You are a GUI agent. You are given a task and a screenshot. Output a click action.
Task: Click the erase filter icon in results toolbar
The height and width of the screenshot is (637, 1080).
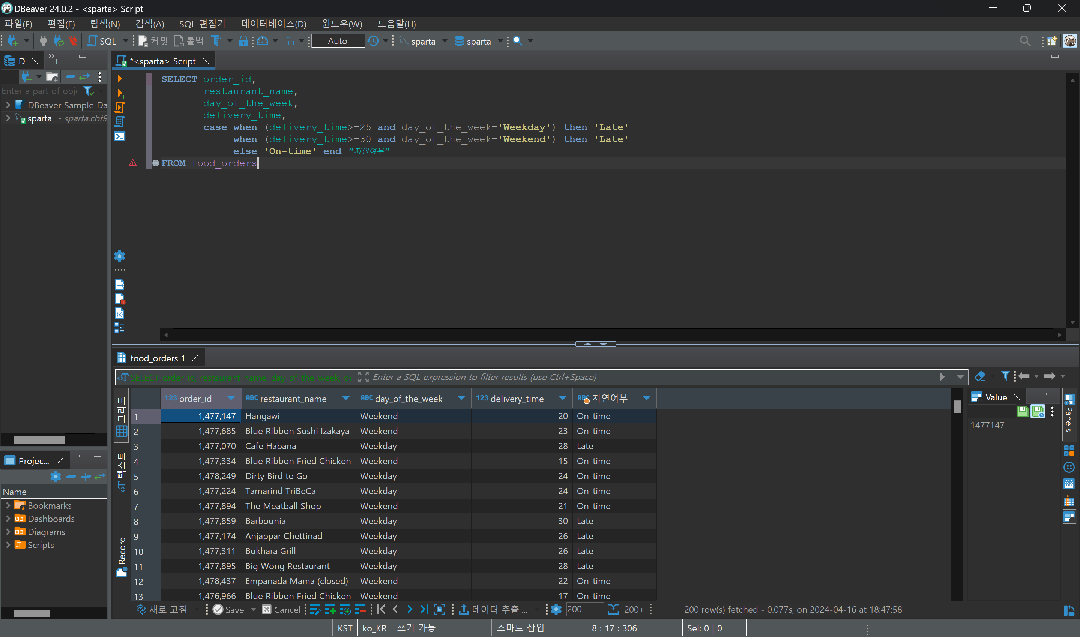(979, 376)
